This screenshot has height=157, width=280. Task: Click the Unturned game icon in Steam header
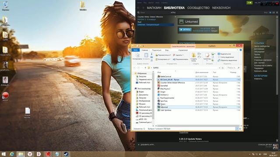pos(181,21)
